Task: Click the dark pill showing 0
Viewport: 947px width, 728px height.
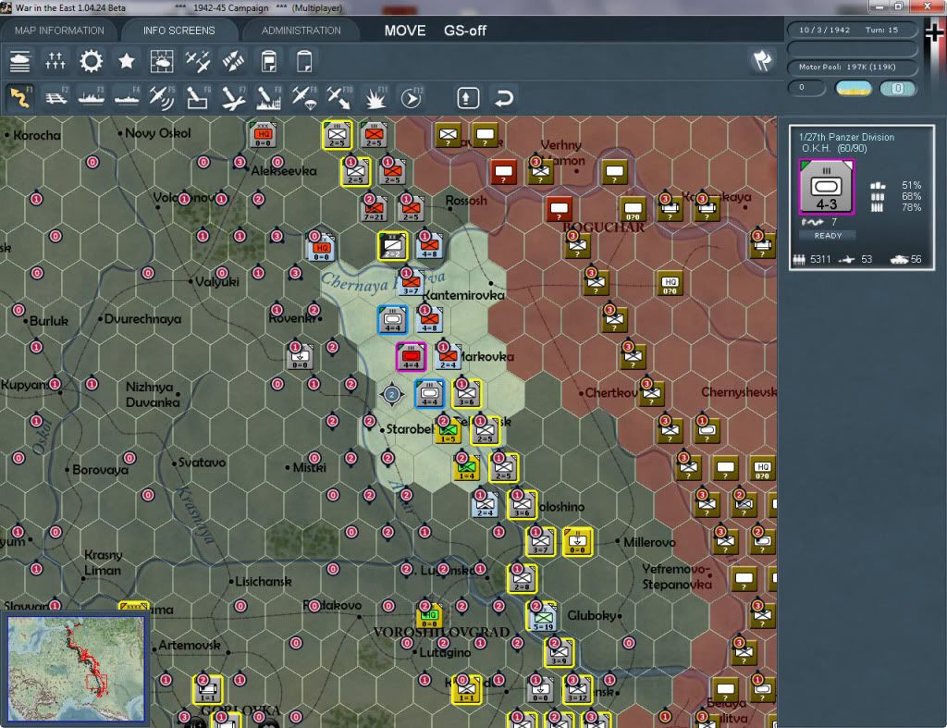Action: [806, 88]
